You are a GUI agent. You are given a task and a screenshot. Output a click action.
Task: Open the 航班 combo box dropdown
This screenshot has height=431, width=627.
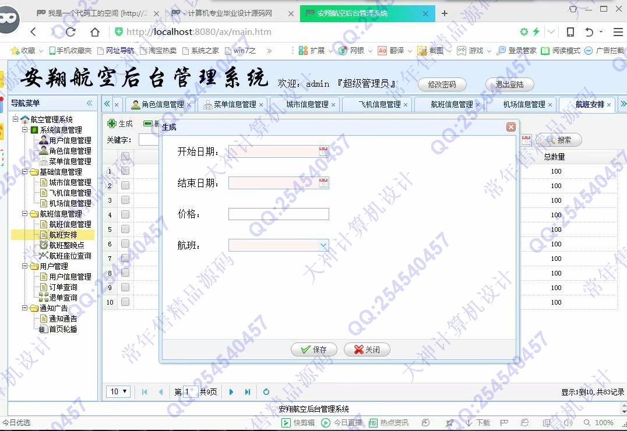click(323, 245)
